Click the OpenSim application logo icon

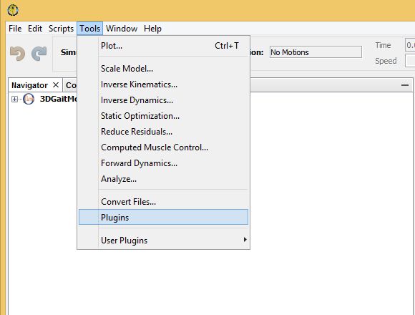tap(13, 10)
